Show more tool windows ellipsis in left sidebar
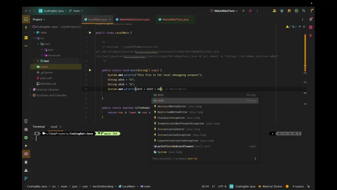 26,46
